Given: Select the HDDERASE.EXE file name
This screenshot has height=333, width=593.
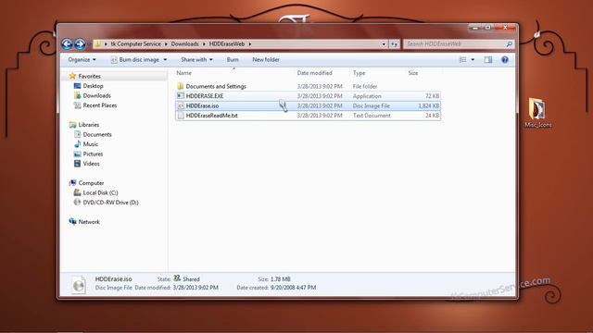Looking at the screenshot, I should click(x=205, y=96).
